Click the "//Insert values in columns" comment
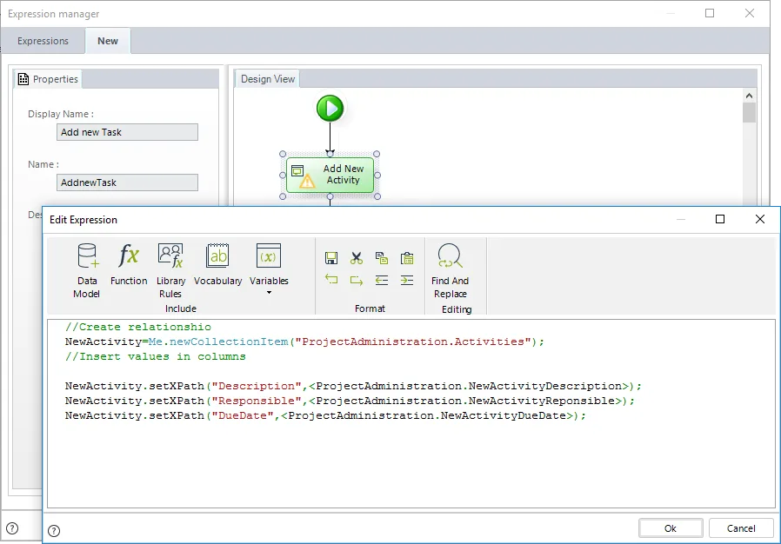Viewport: 781px width, 544px height. pos(156,356)
